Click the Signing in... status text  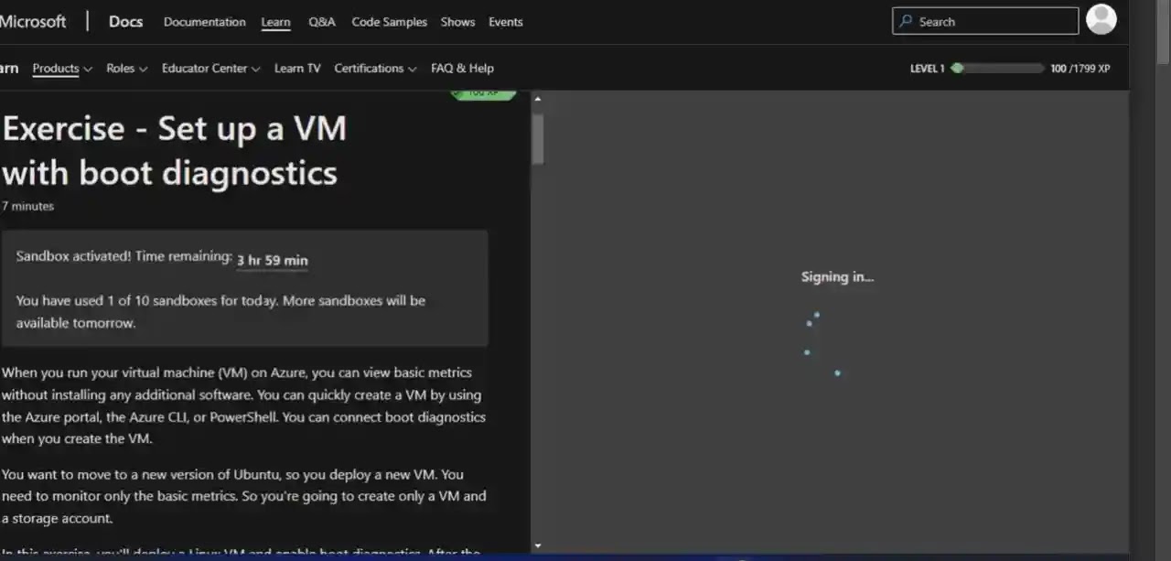click(837, 276)
